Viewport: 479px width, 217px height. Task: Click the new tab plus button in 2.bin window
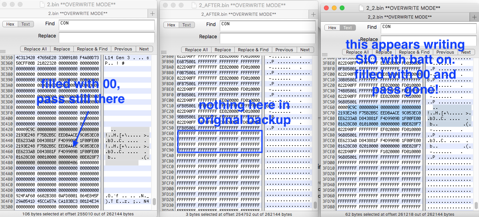pos(153,13)
